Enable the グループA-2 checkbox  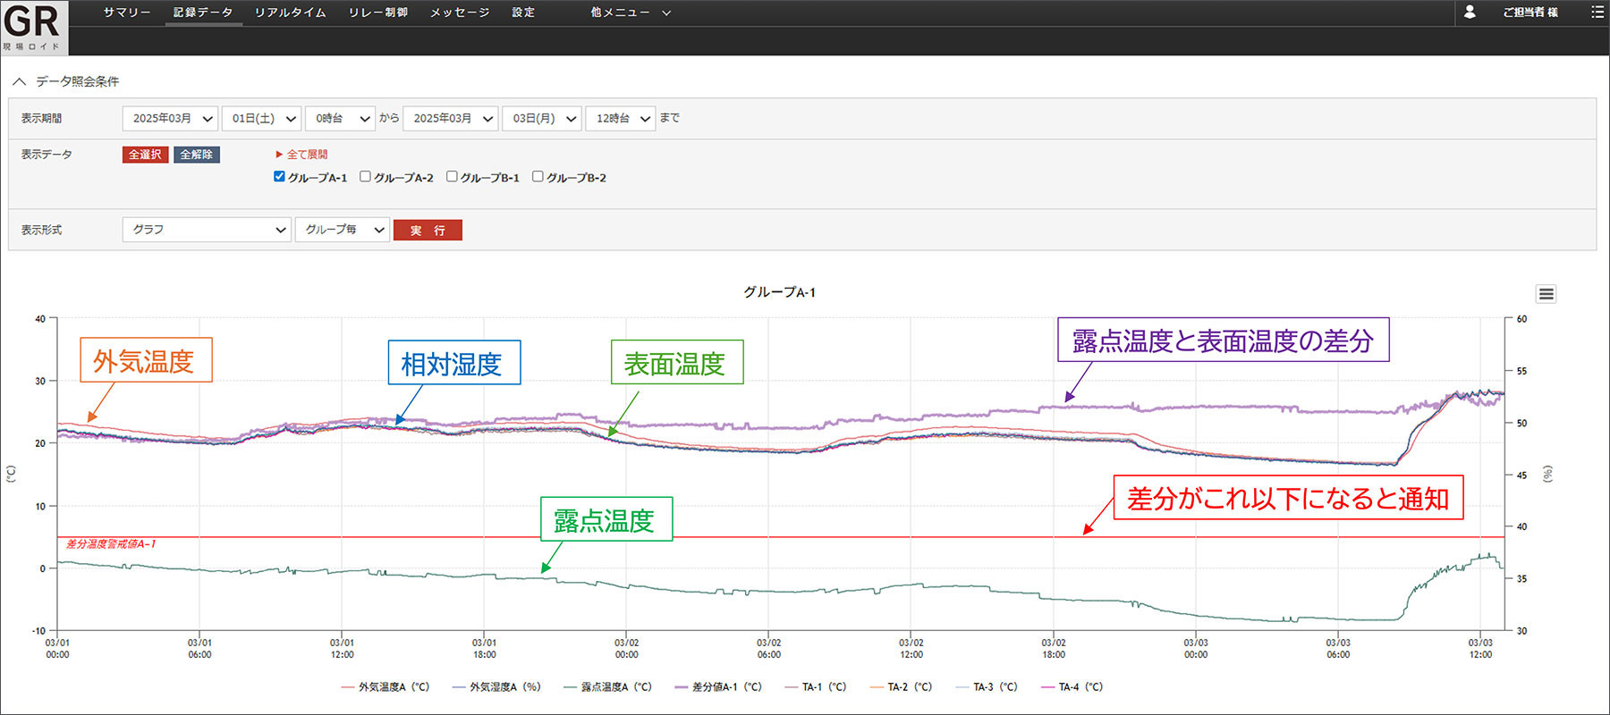[365, 177]
